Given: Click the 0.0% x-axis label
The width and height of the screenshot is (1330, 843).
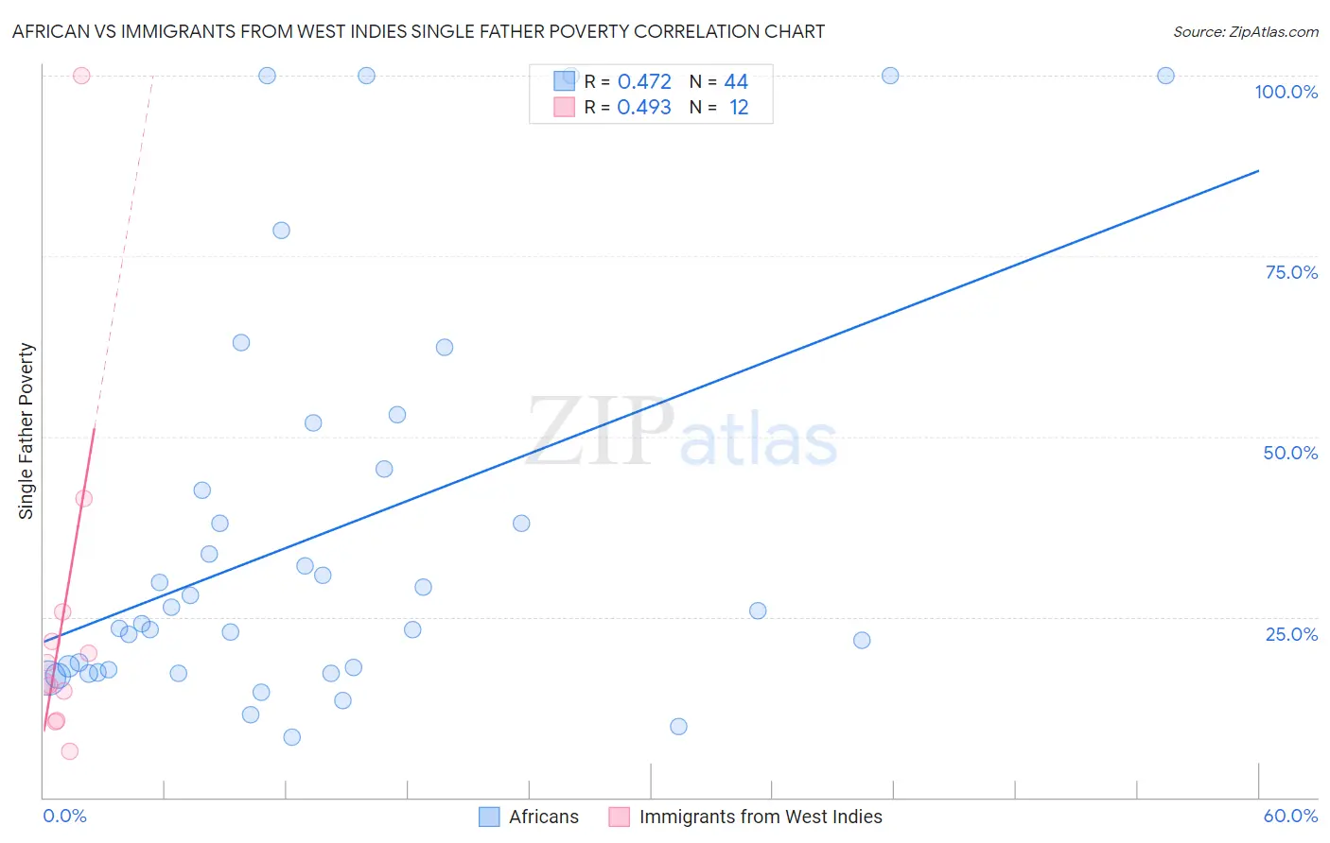Looking at the screenshot, I should click(x=64, y=816).
